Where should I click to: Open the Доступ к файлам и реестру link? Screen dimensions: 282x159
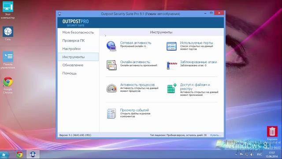[195, 87]
